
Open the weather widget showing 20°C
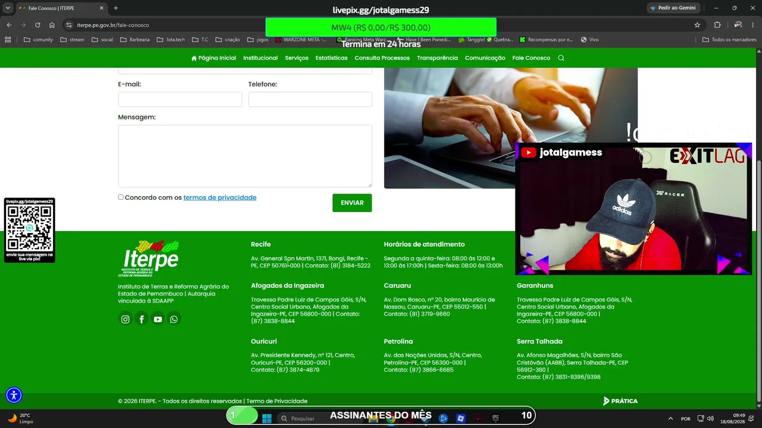pyautogui.click(x=20, y=418)
